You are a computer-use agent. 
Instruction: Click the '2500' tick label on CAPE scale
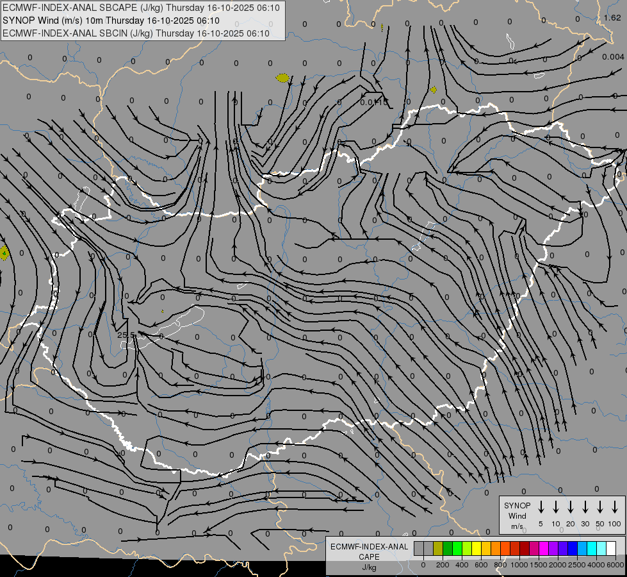pos(576,565)
